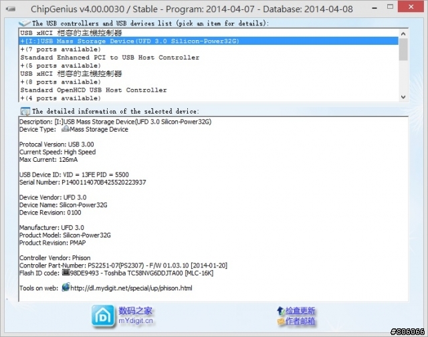Select the (7 ports available) row
The width and height of the screenshot is (428, 337).
[209, 49]
